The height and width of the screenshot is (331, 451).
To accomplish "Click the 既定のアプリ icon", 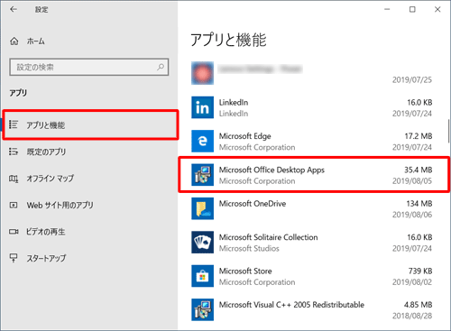I will point(14,152).
